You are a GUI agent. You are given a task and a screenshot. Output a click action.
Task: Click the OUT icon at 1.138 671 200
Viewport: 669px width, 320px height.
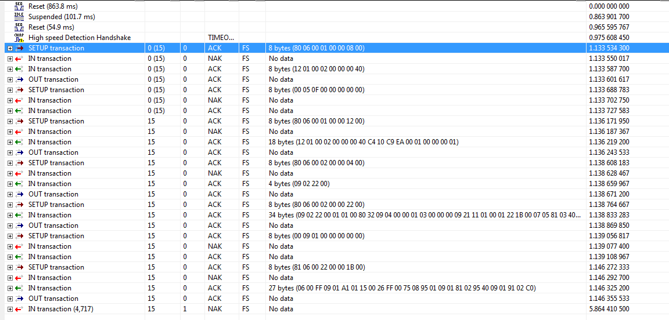click(20, 194)
